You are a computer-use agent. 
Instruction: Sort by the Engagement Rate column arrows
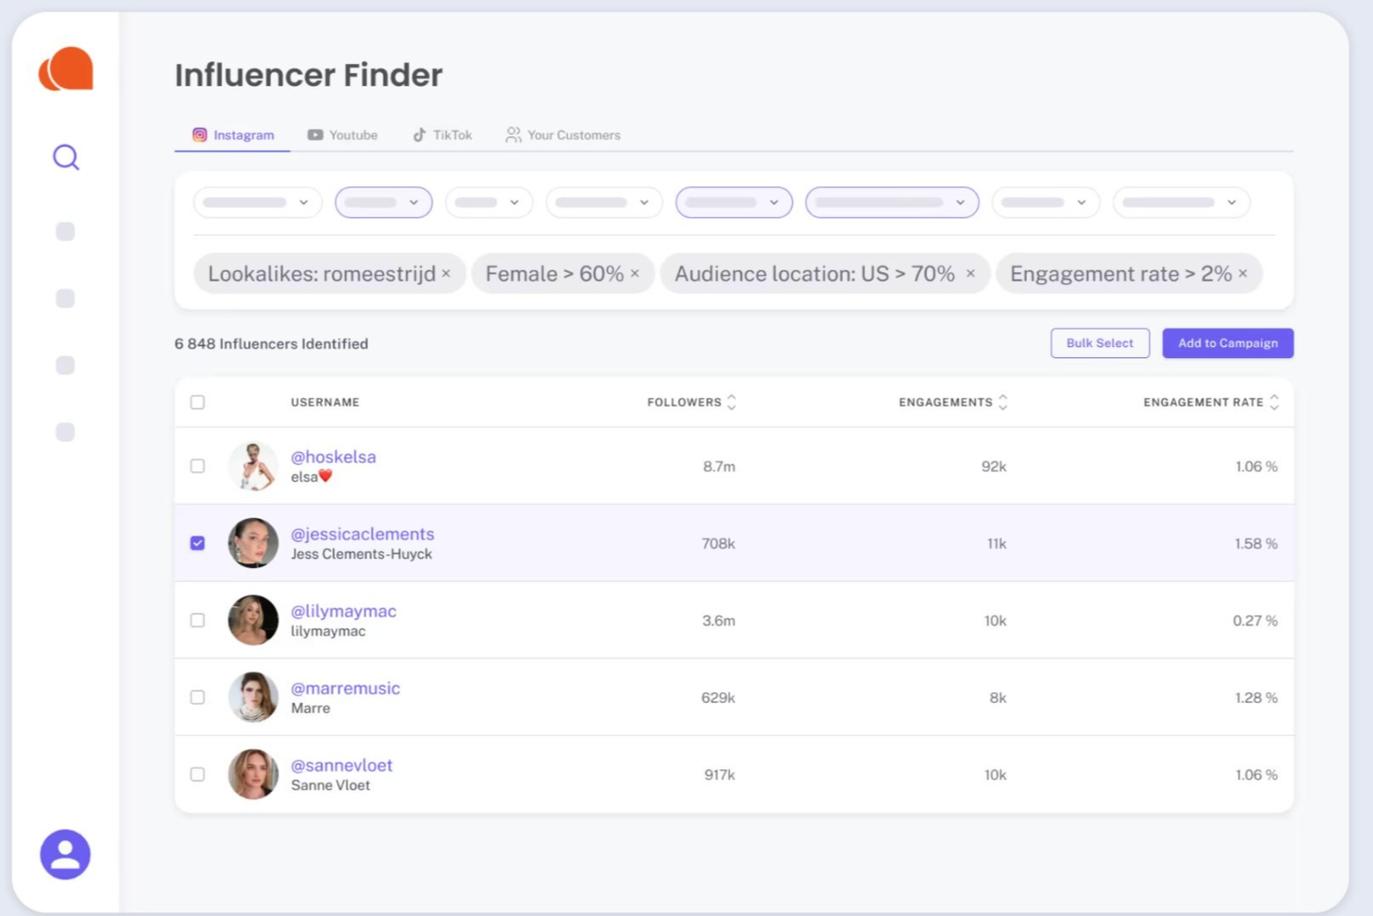1275,402
